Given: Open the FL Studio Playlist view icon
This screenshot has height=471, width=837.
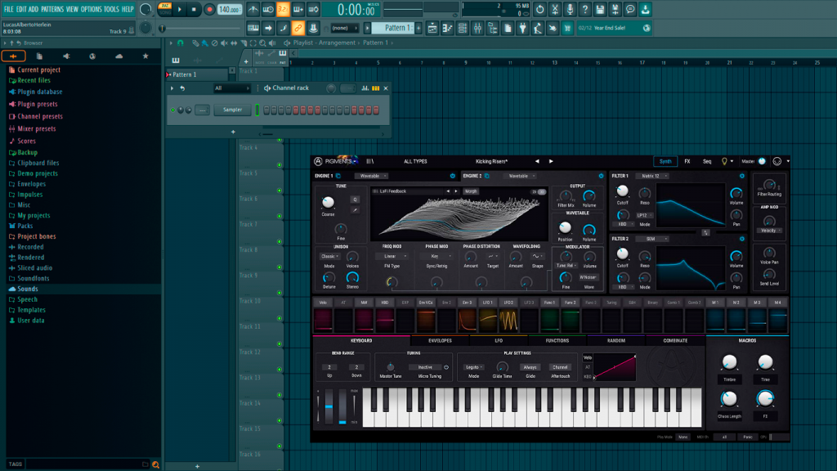Looking at the screenshot, I should (432, 29).
